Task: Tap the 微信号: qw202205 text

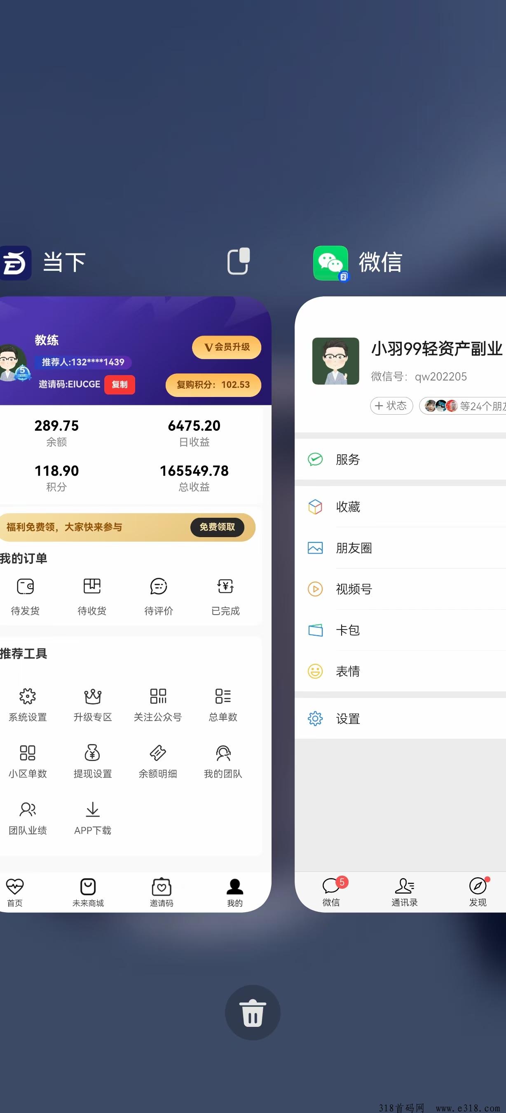Action: 419,376
